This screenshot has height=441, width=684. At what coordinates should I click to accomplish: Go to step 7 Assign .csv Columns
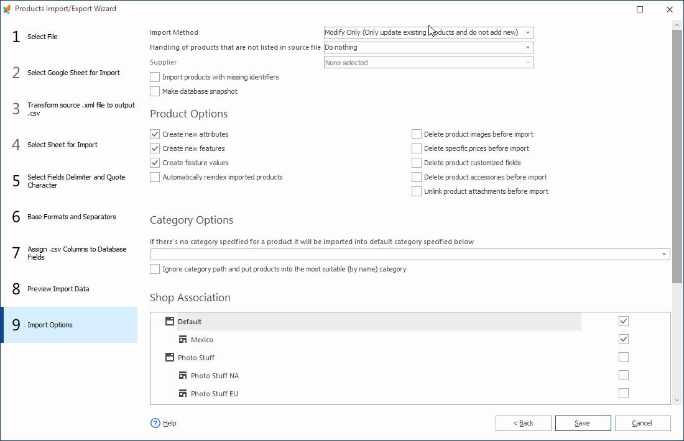(70, 253)
